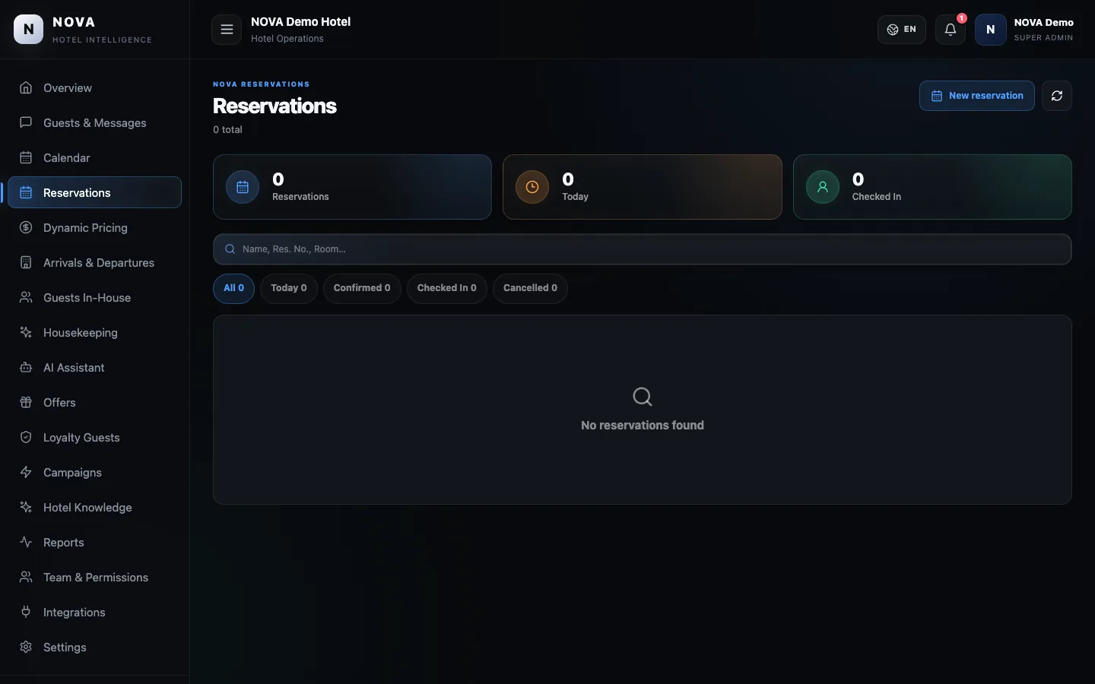Click the "Hotel Operations" subtitle

tap(287, 39)
